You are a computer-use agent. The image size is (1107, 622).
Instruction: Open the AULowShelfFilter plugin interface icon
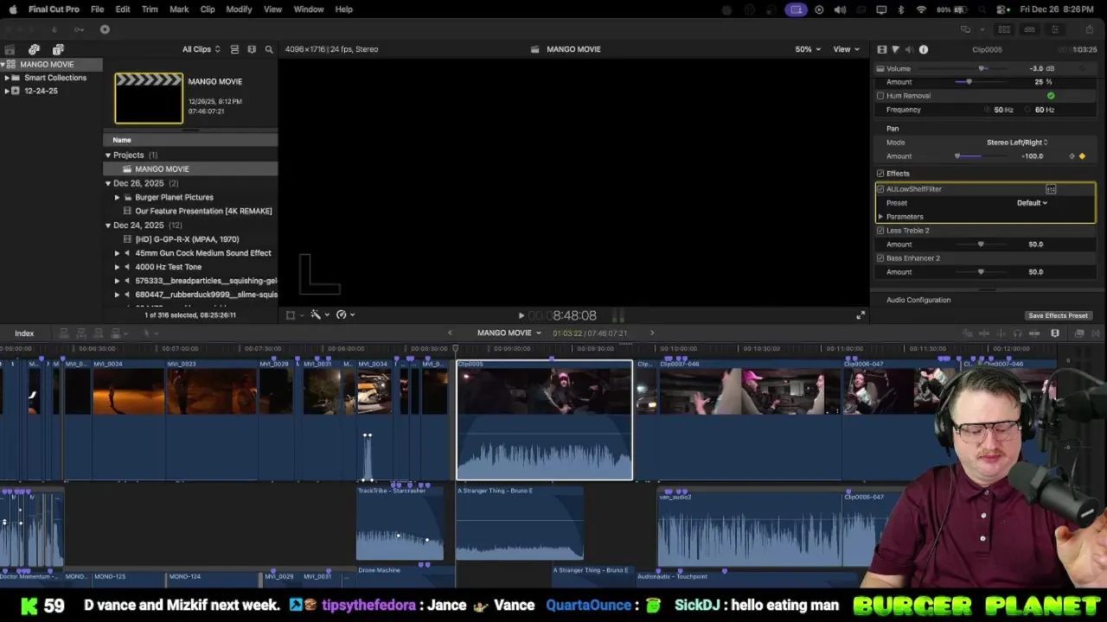coord(1051,189)
